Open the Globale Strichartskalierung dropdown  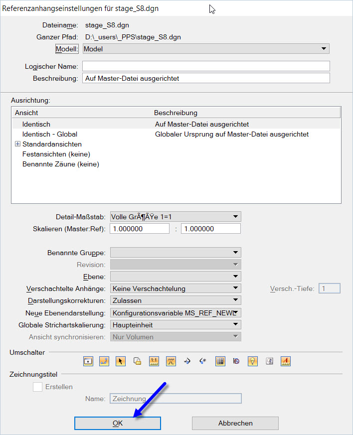[x=176, y=325]
